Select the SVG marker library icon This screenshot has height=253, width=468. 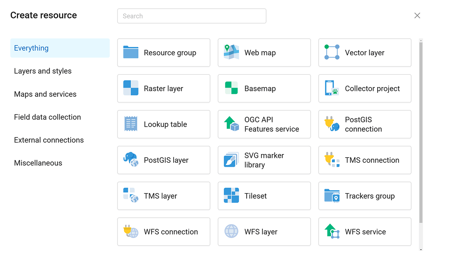pyautogui.click(x=231, y=160)
